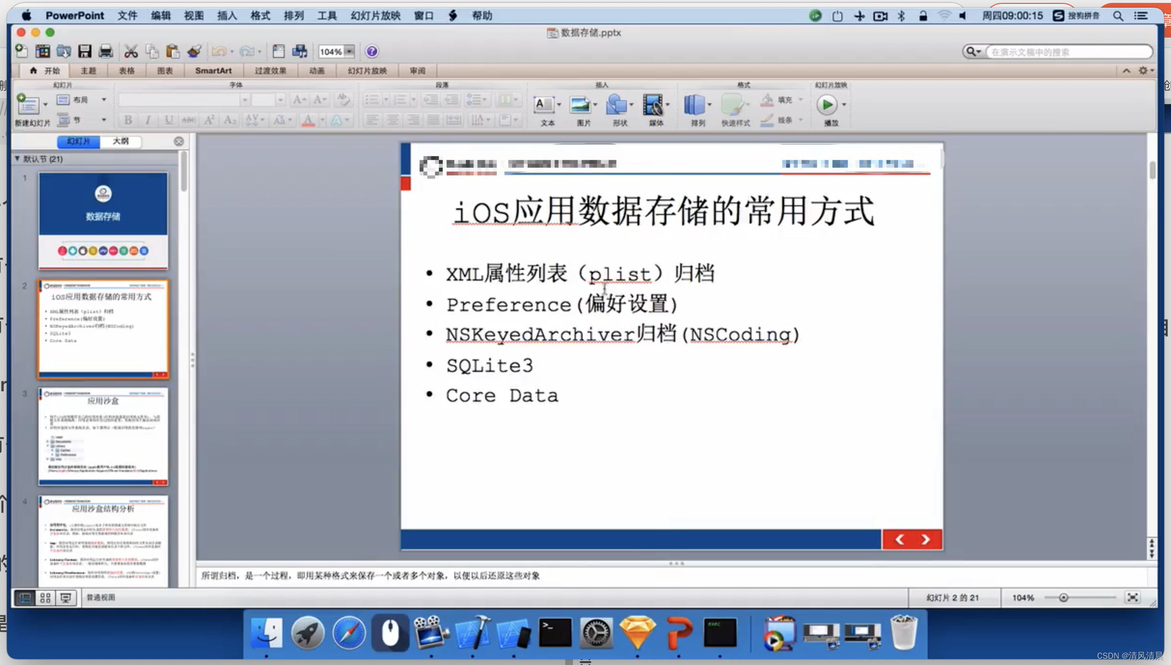
Task: Toggle center text alignment
Action: click(x=393, y=120)
